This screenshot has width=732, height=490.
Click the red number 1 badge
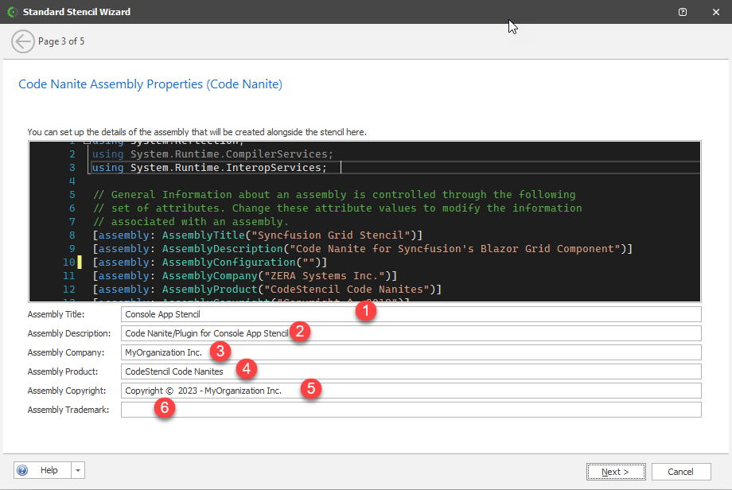tap(365, 312)
